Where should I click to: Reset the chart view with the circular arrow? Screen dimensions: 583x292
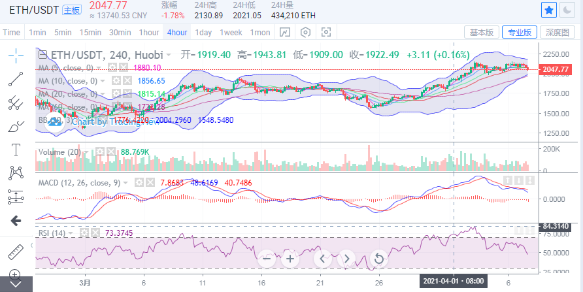coord(378,258)
